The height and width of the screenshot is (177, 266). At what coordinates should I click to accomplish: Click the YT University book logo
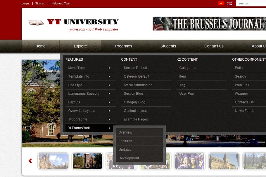pyautogui.click(x=37, y=22)
